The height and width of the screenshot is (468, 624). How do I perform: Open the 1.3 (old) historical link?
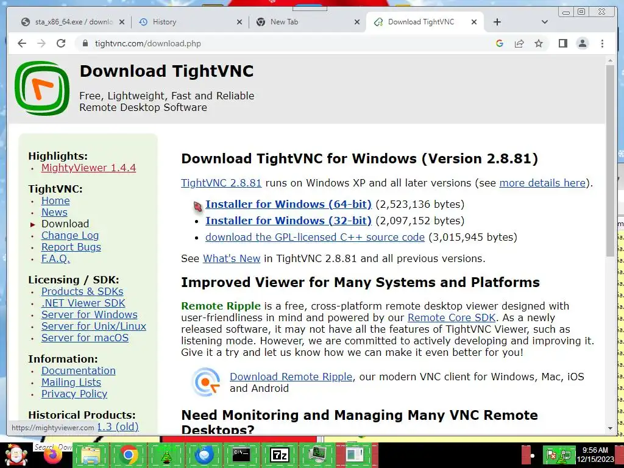(x=118, y=427)
